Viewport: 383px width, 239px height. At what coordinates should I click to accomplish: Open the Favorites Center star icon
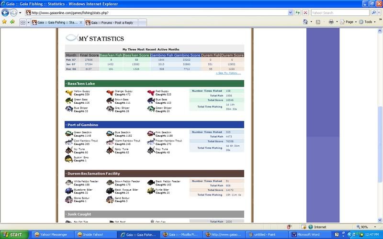[x=4, y=22]
